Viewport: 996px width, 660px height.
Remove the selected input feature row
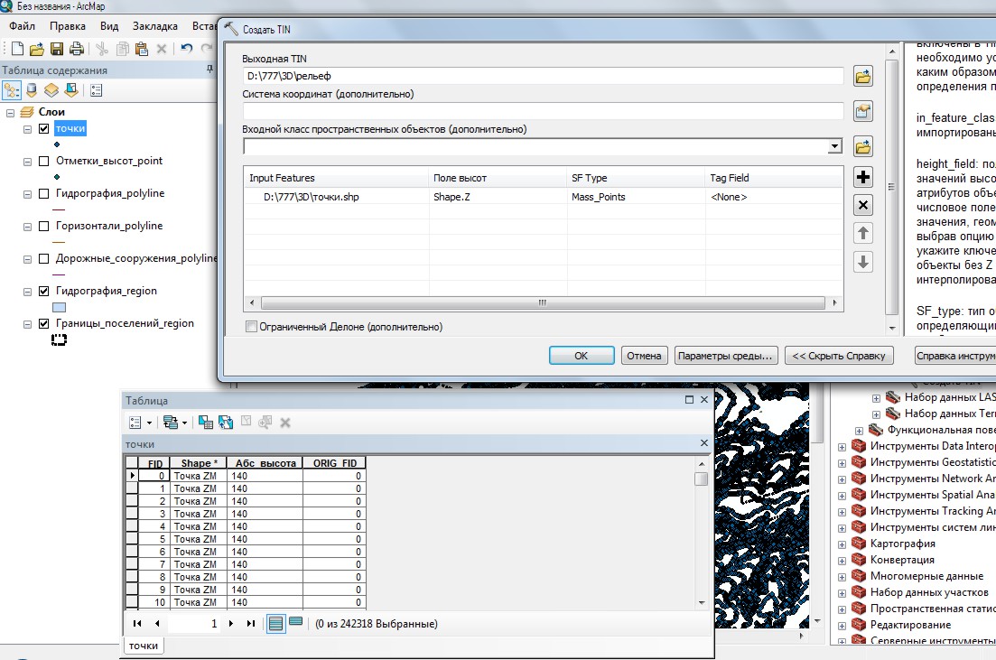863,206
